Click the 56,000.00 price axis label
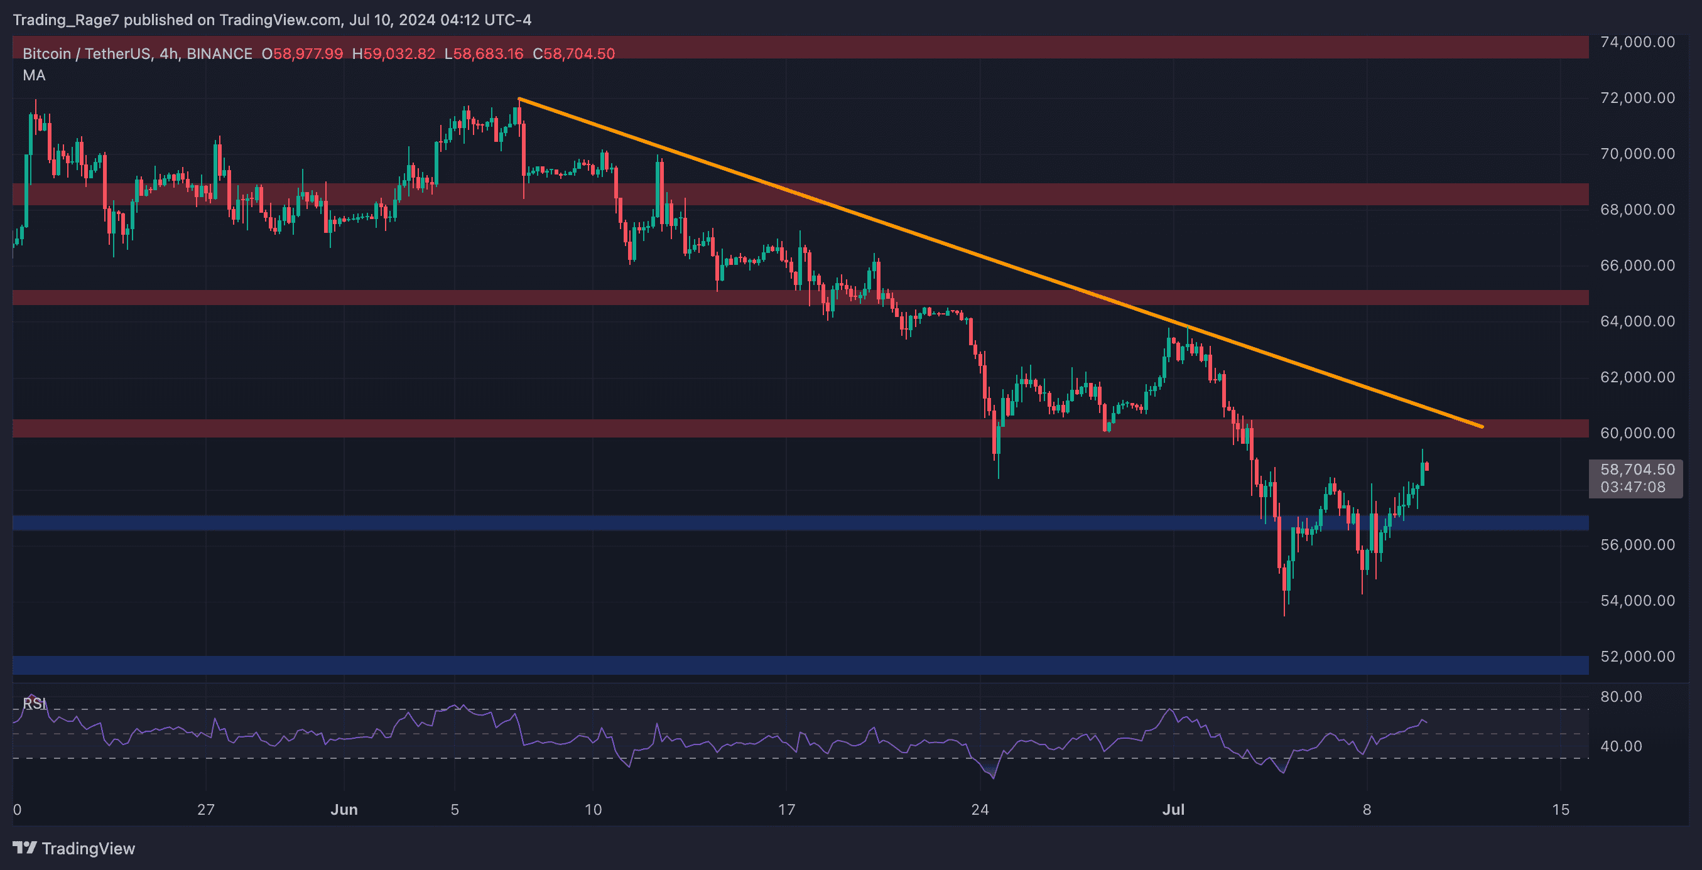Viewport: 1702px width, 870px height. [1637, 544]
